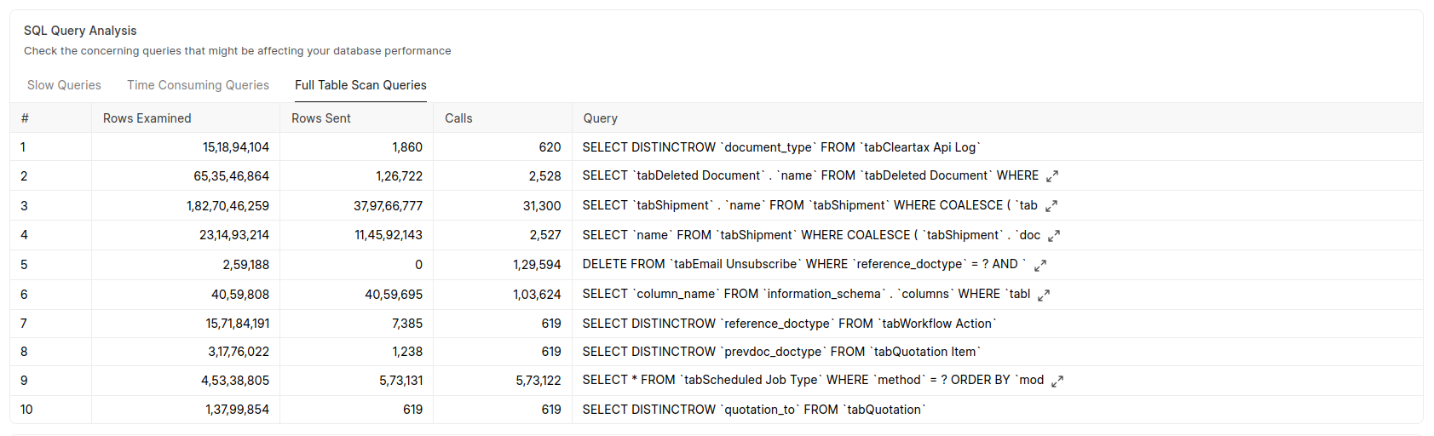This screenshot has width=1434, height=436.
Task: Expand the DELETE FROM tabEmail Unsubscribe query
Action: click(1040, 266)
